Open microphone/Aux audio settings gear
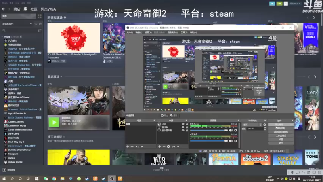The image size is (323, 182). coord(235,130)
